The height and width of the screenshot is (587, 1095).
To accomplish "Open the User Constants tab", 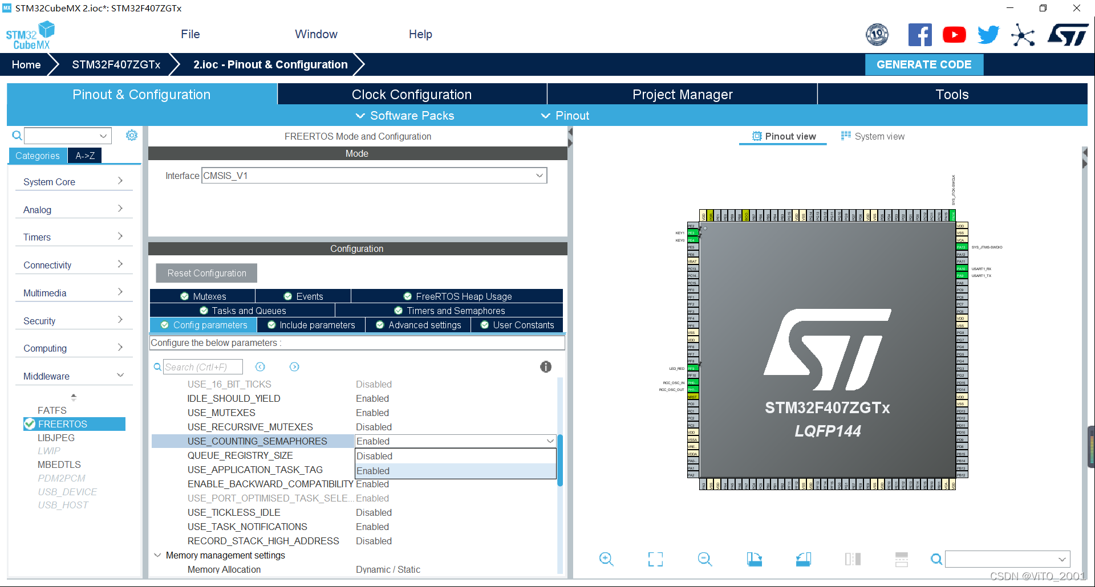I will click(x=517, y=325).
